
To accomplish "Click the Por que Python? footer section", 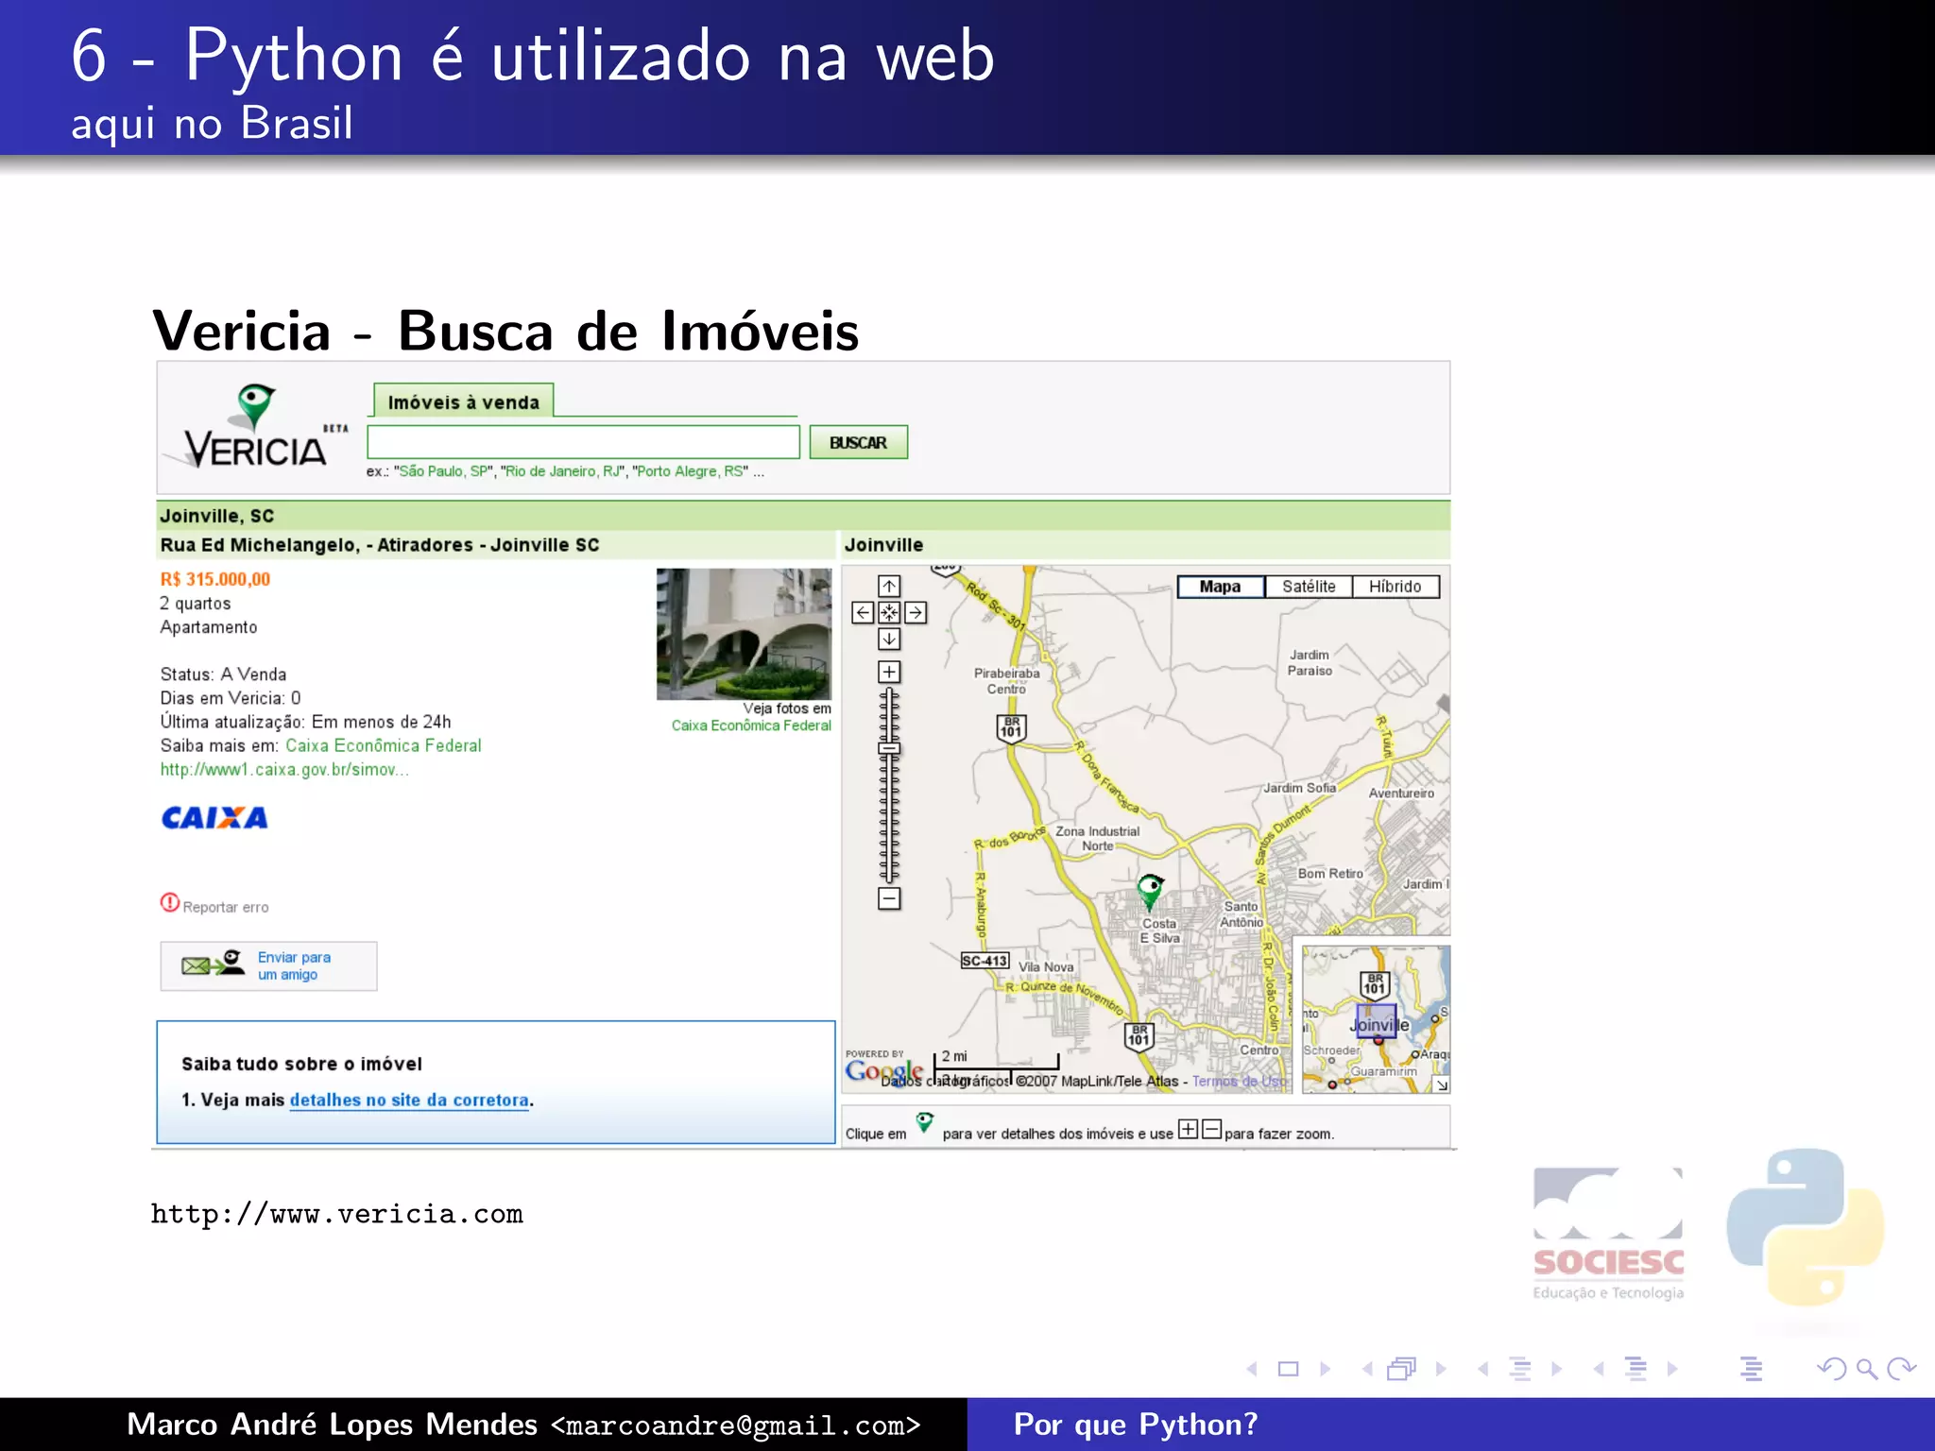I will [1136, 1425].
